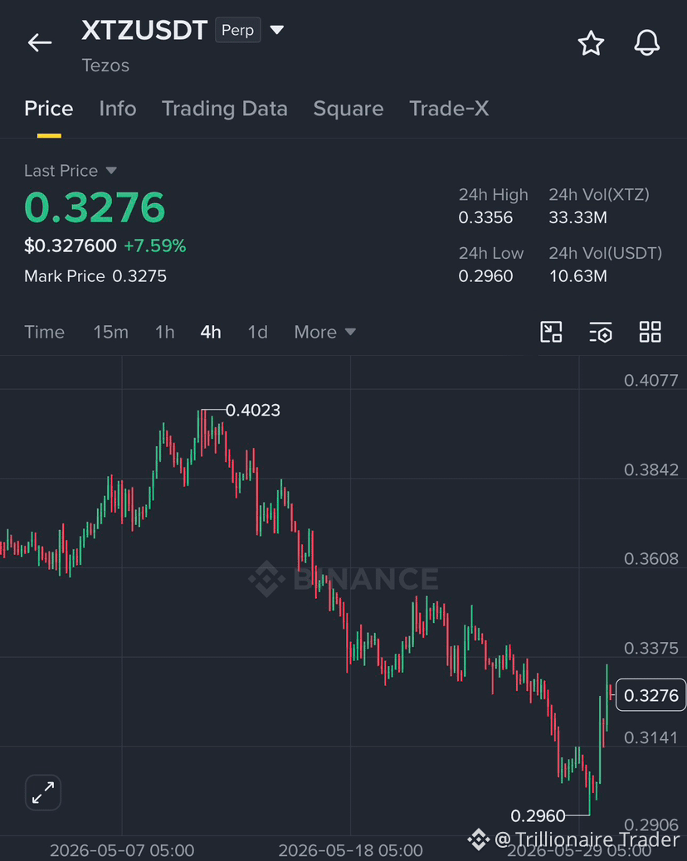Viewport: 687px width, 861px height.
Task: Switch to the Info tab
Action: pos(118,109)
